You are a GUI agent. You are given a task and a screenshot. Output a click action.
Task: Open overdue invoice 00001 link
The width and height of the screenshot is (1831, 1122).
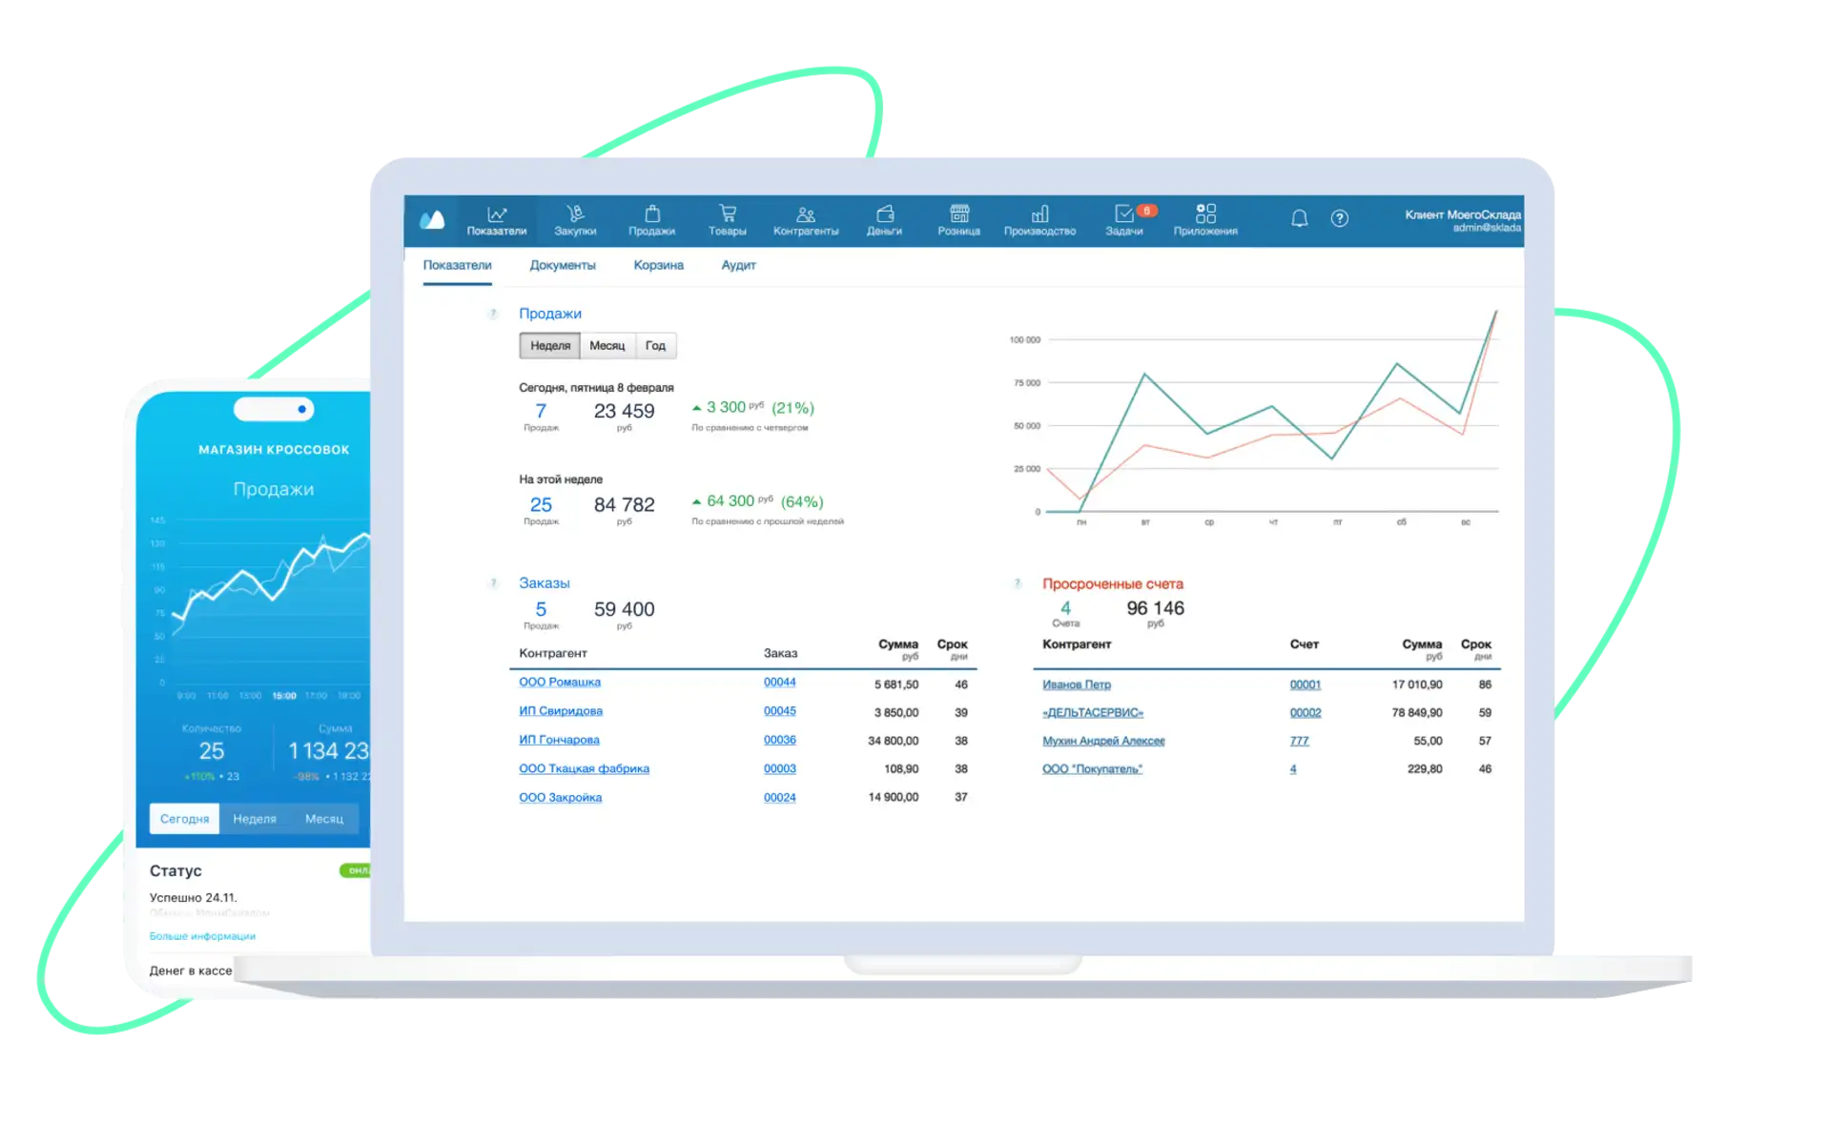click(1305, 684)
